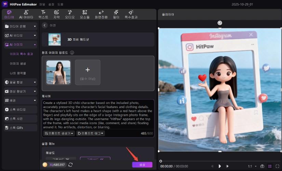Play the preview video
Image resolution: width=282 pixels, height=171 pixels.
(x=219, y=166)
